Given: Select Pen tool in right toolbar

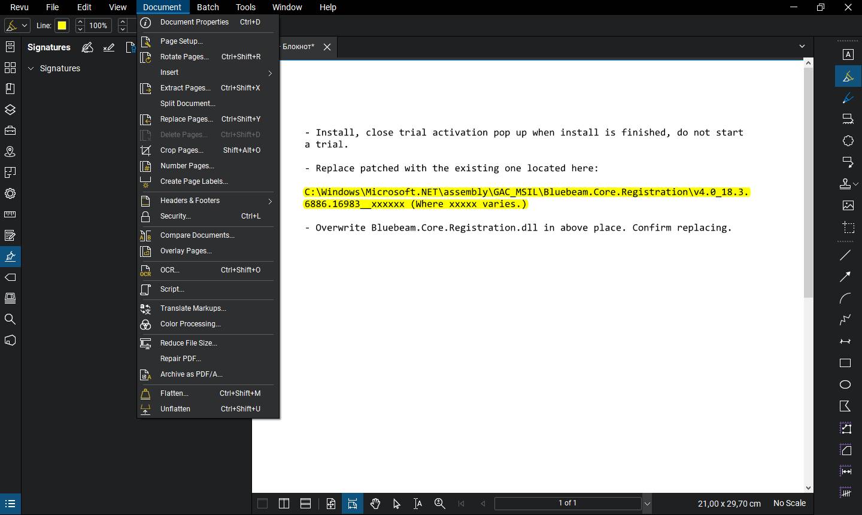Looking at the screenshot, I should (x=848, y=98).
